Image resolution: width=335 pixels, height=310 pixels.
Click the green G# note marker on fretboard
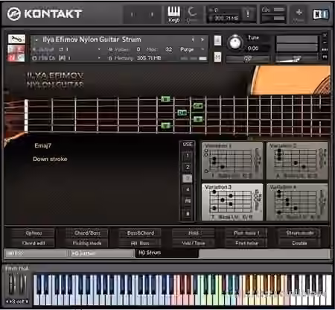[x=198, y=106]
